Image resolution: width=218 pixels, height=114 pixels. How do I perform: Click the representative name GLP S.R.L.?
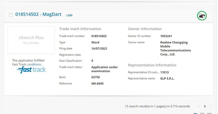tap(167, 78)
